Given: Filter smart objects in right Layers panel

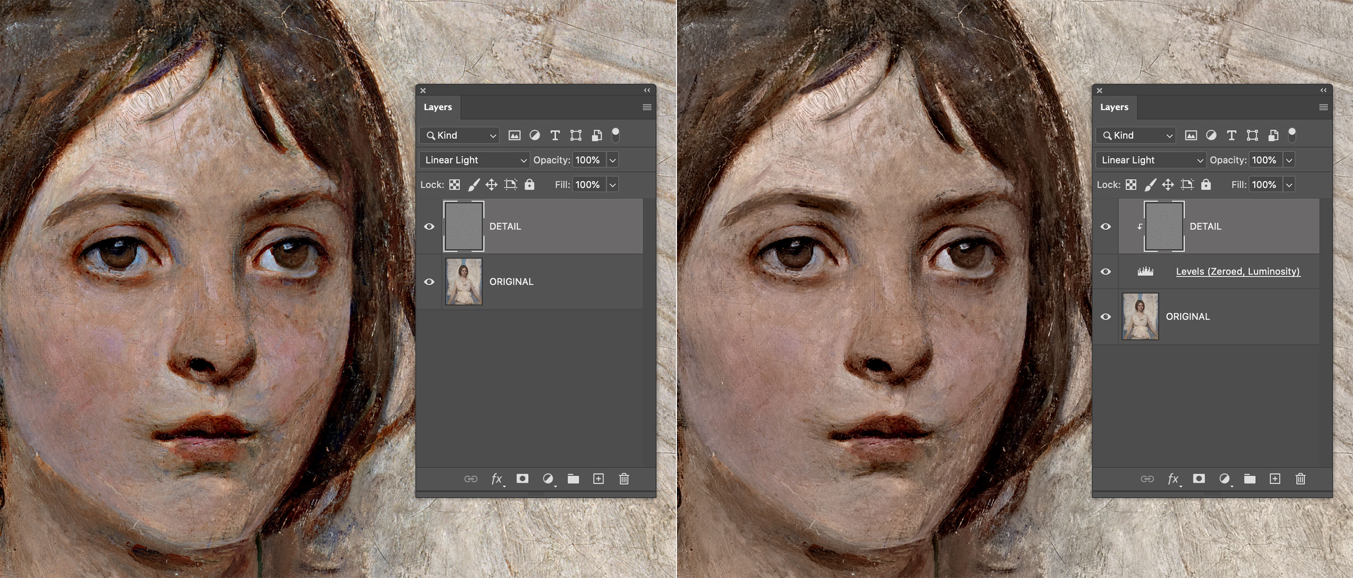Looking at the screenshot, I should (1273, 135).
